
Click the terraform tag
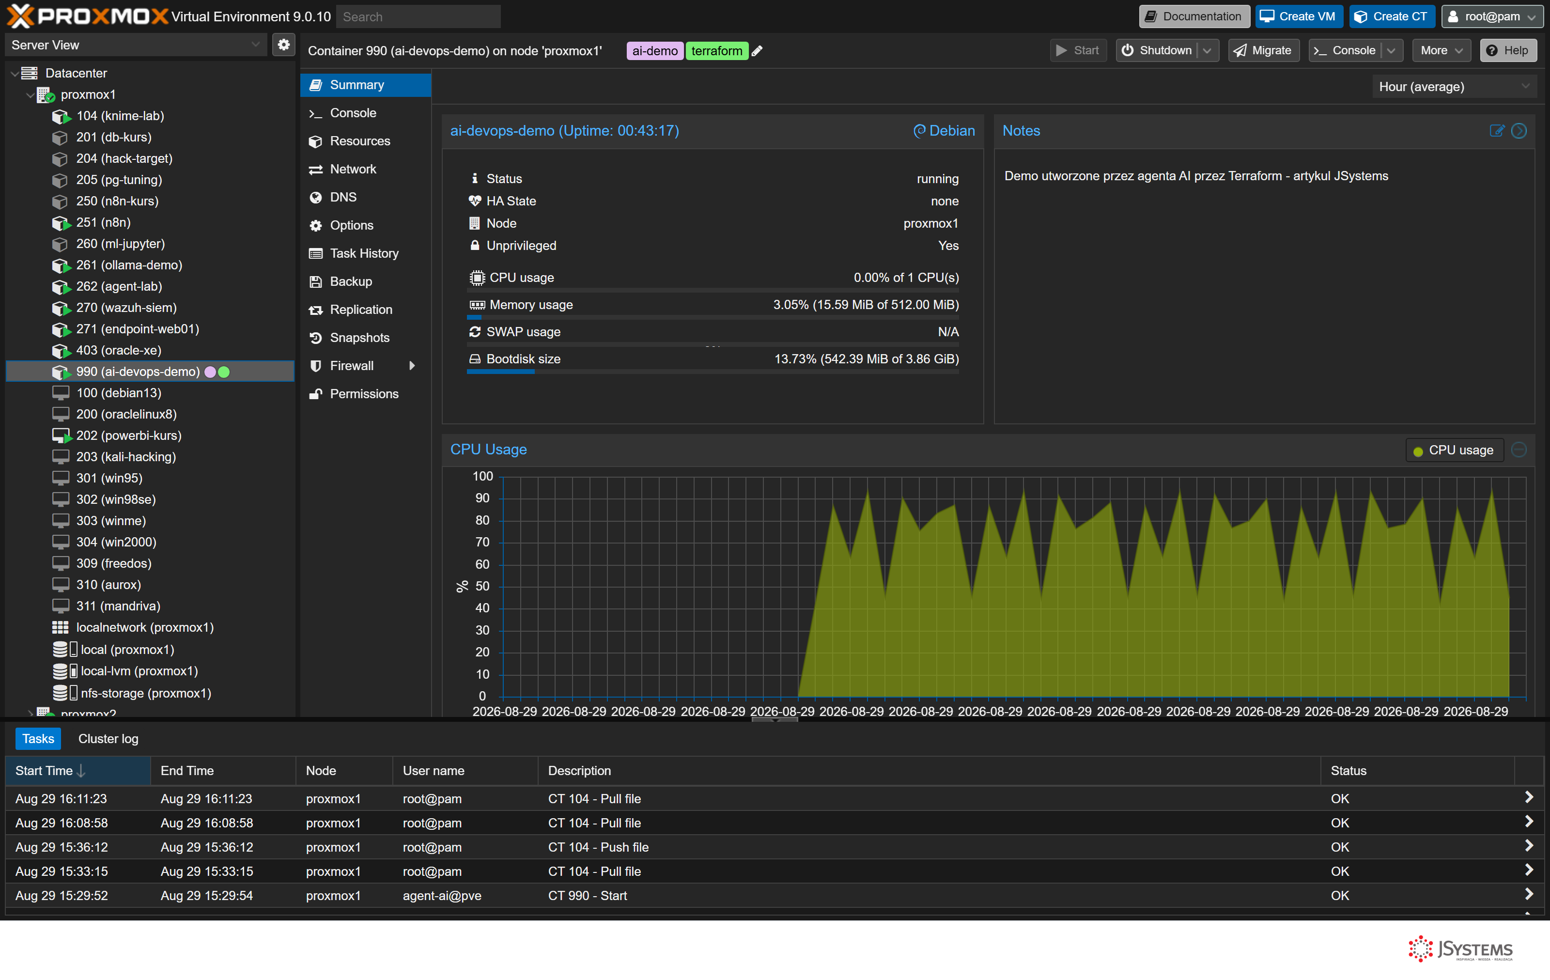click(716, 51)
